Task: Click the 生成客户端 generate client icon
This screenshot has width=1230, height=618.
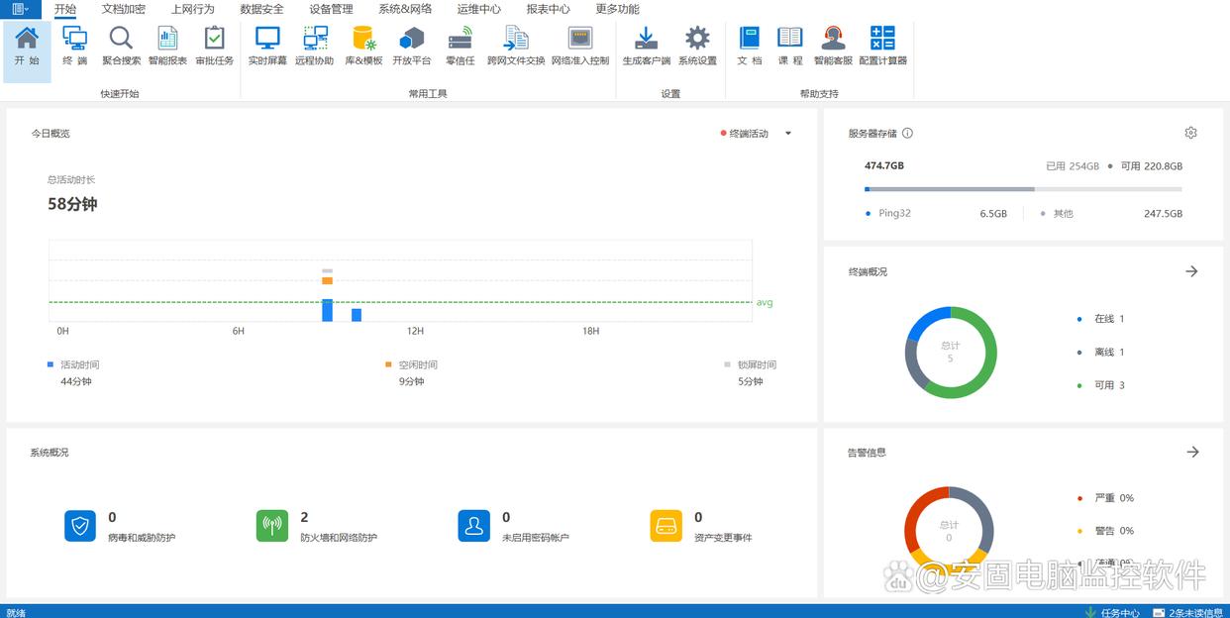Action: [646, 46]
